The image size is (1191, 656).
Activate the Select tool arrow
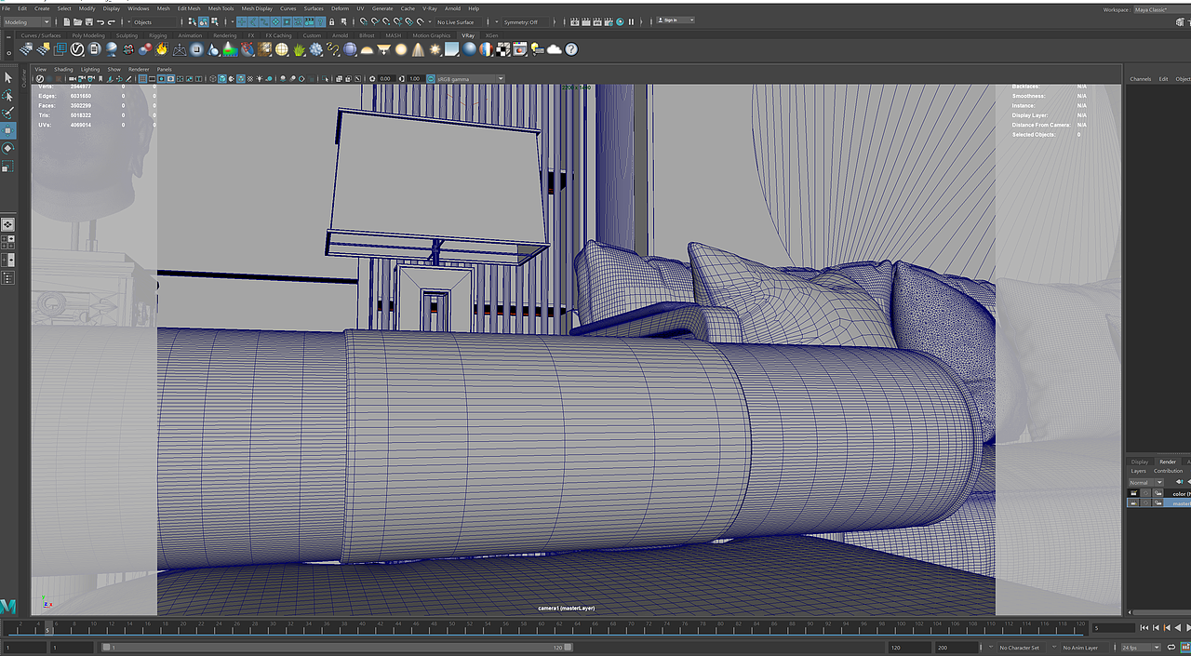point(8,77)
